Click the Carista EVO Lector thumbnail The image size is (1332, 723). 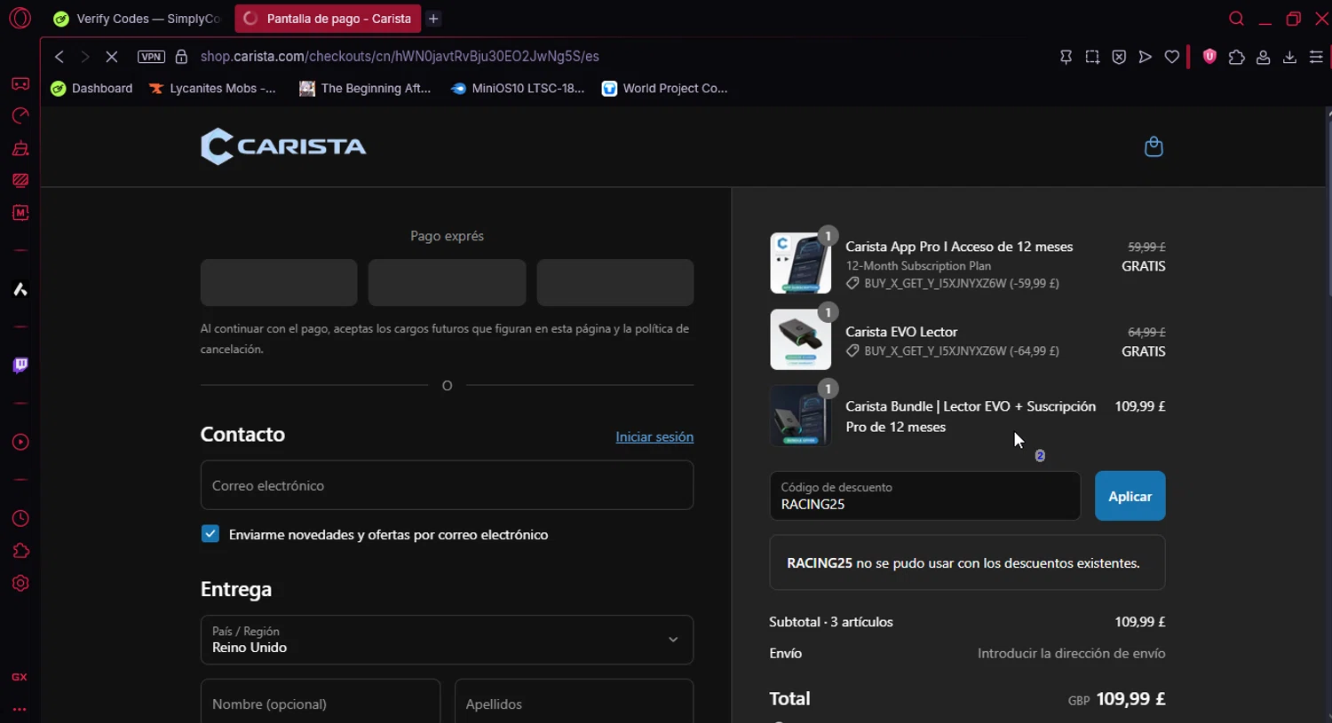[800, 339]
